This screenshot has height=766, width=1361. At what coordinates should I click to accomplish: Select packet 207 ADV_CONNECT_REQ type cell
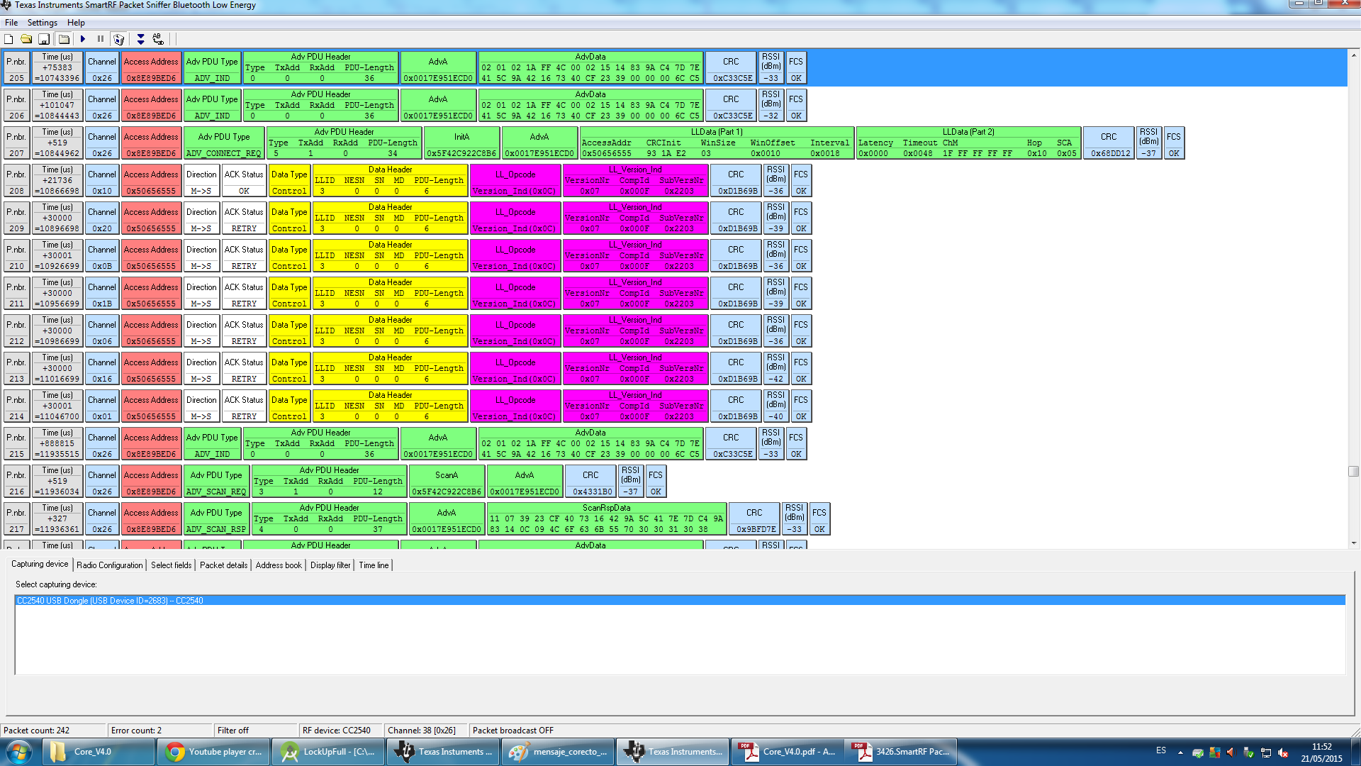coord(223,143)
